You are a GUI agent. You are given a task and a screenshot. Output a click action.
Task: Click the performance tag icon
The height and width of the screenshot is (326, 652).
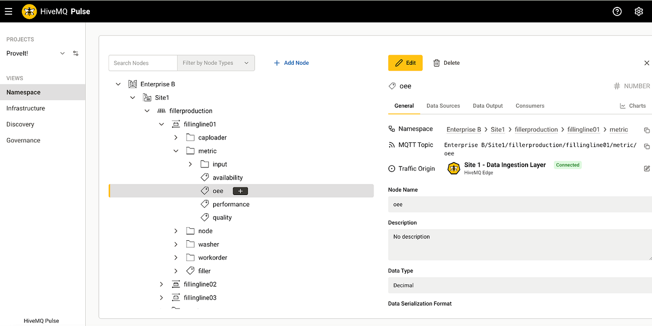pos(205,204)
